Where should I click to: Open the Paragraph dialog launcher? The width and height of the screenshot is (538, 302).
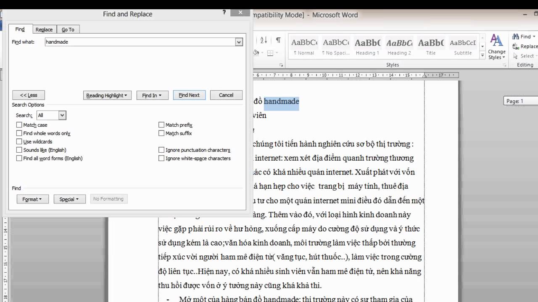[281, 65]
